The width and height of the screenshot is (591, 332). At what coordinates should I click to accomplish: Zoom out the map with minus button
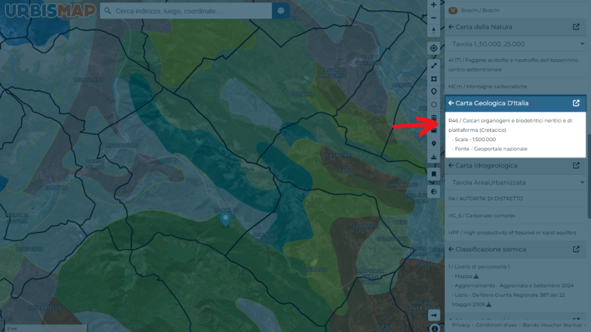coord(433,18)
